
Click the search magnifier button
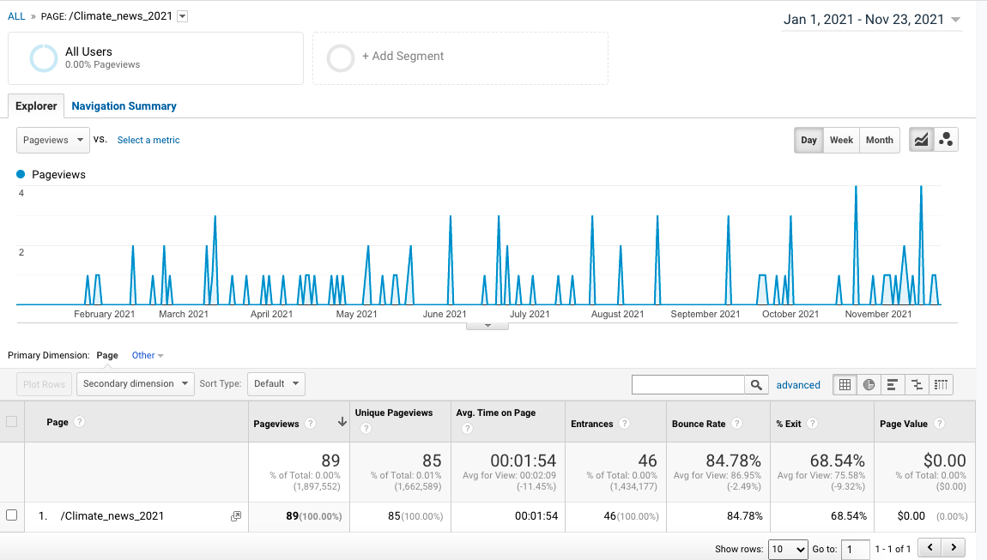coord(756,385)
